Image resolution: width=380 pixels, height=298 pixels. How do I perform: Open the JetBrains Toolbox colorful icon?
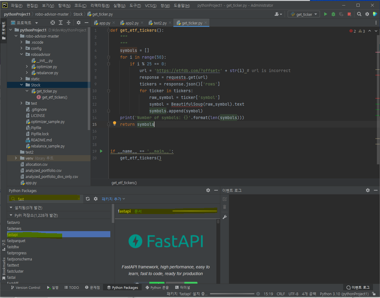coord(375,14)
